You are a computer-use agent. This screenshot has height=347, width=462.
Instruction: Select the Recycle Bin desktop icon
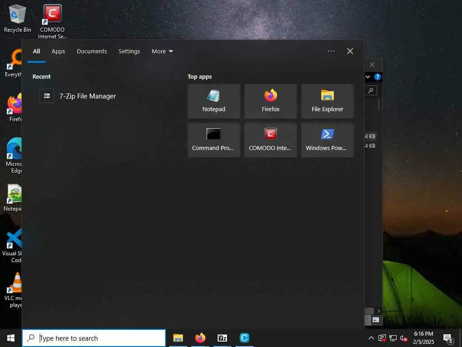point(18,19)
